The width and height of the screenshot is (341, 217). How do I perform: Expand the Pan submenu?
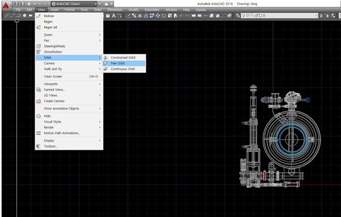69,41
